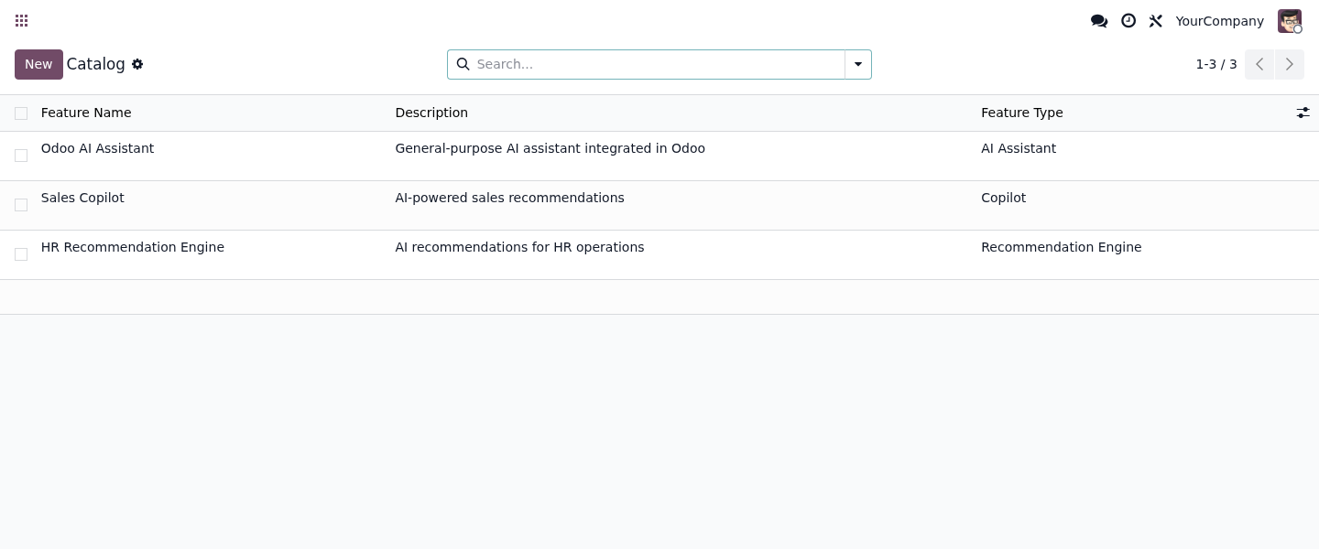Open the optional columns adjust icon
Image resolution: width=1319 pixels, height=549 pixels.
coord(1303,113)
